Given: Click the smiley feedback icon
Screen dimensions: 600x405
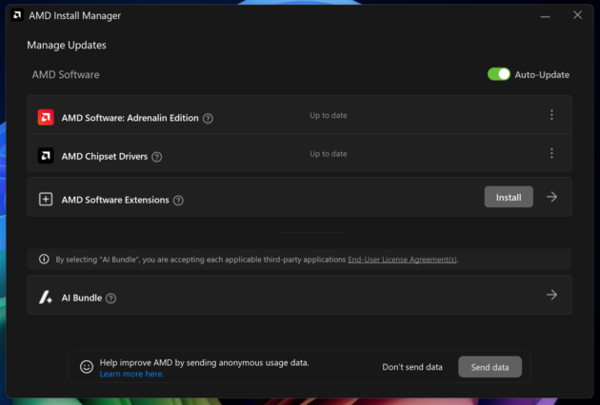Looking at the screenshot, I should [87, 366].
